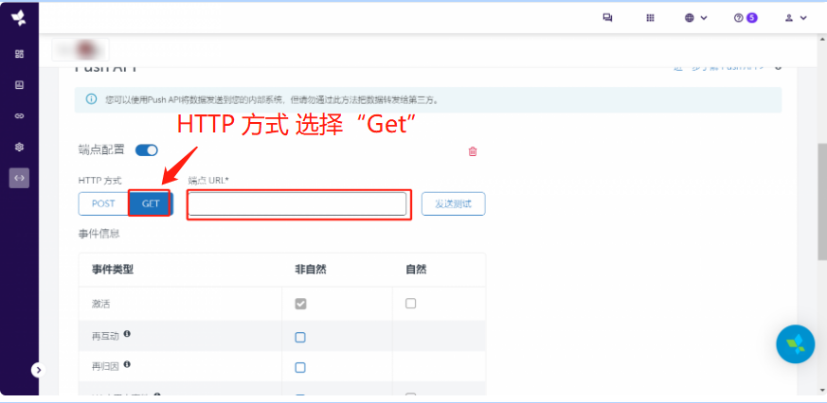Open the user account dropdown

coord(796,18)
